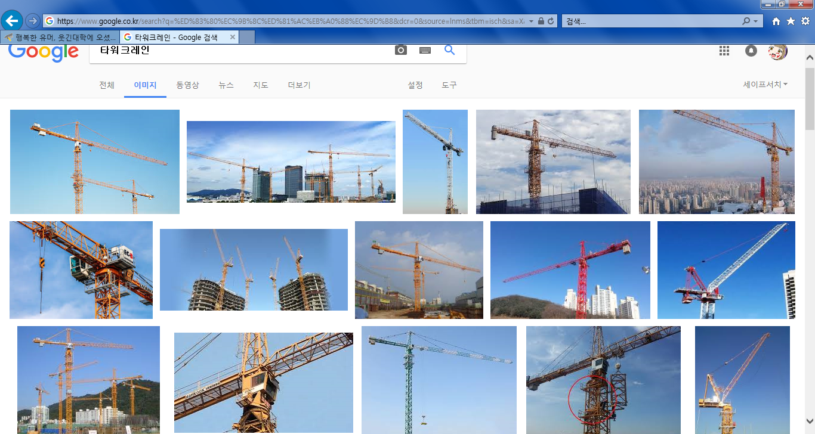Open the two orange cranes on blue sky thumbnail
This screenshot has height=434, width=815.
[95, 162]
